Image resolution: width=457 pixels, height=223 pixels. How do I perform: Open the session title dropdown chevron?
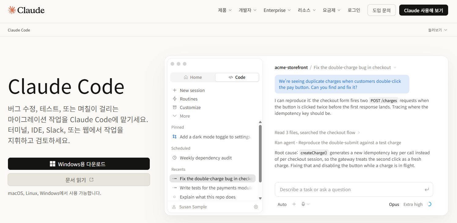click(395, 68)
